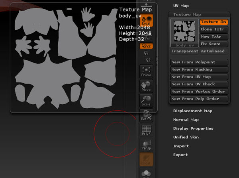This screenshot has width=239, height=178.
Task: Expand the Unified Skin section
Action: coord(186,137)
